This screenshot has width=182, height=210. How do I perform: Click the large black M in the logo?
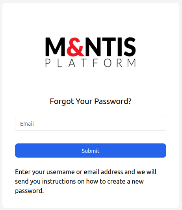pos(55,47)
